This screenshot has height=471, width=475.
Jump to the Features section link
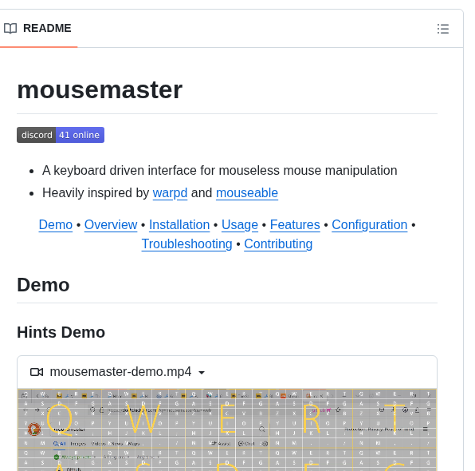pyautogui.click(x=295, y=225)
